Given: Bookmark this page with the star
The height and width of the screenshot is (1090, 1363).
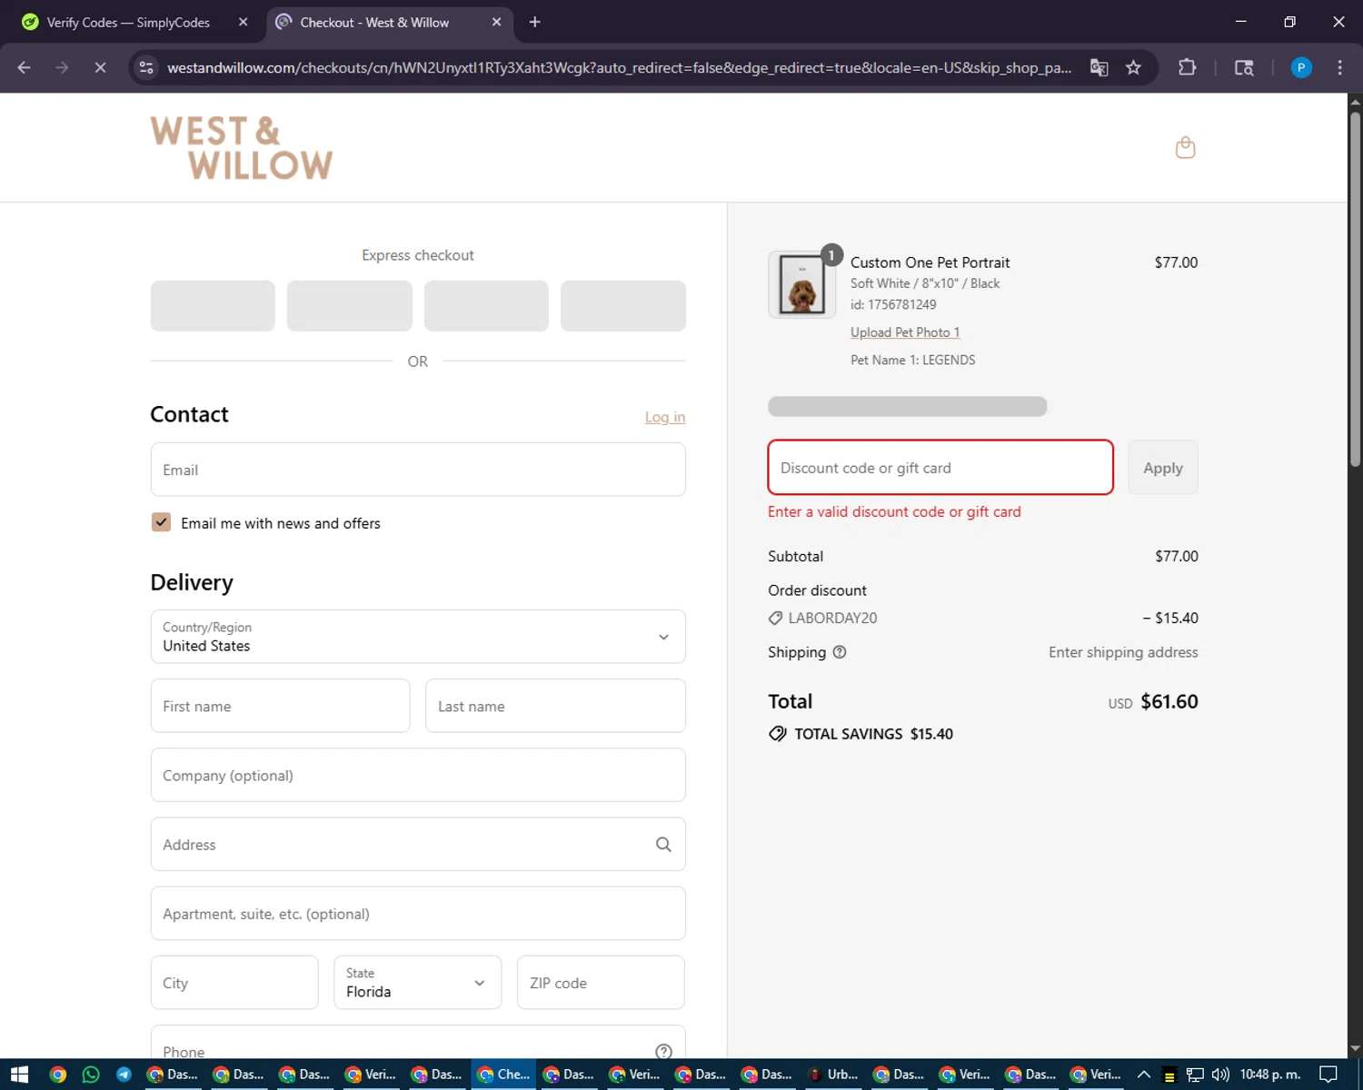Looking at the screenshot, I should click(x=1133, y=68).
